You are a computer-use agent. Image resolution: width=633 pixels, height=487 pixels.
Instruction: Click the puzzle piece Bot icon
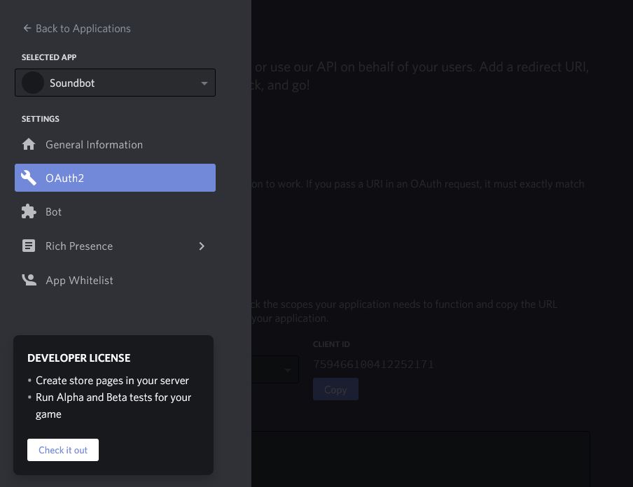pos(29,211)
